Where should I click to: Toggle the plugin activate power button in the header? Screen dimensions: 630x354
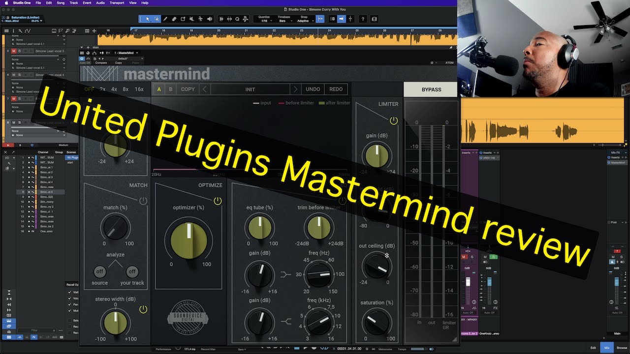pos(82,59)
